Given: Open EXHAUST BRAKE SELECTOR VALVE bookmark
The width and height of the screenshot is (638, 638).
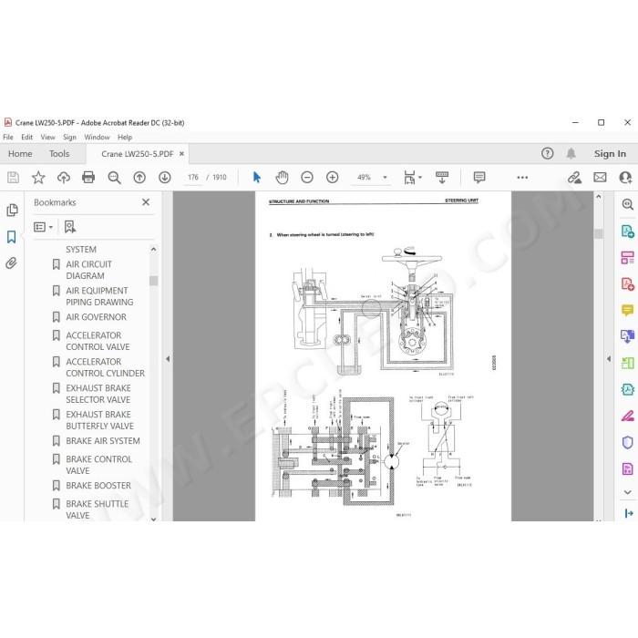Looking at the screenshot, I should tap(98, 394).
